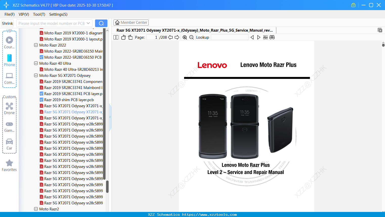Open the Game console category

pos(9,127)
